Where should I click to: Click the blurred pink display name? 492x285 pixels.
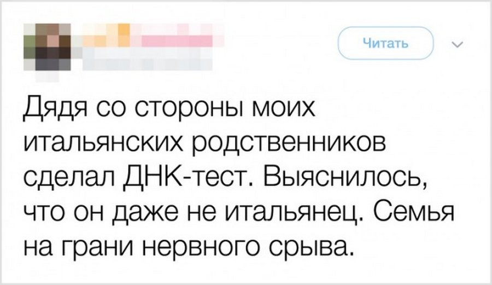(180, 38)
